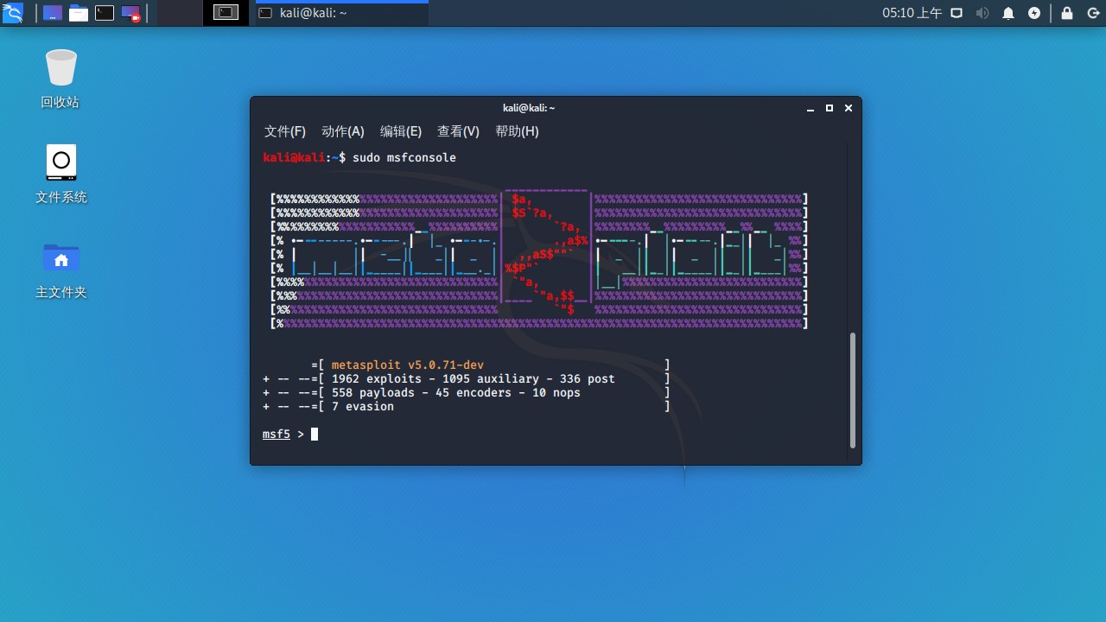The width and height of the screenshot is (1106, 622).
Task: Select the 回收站 trash desktop icon
Action: 60,79
